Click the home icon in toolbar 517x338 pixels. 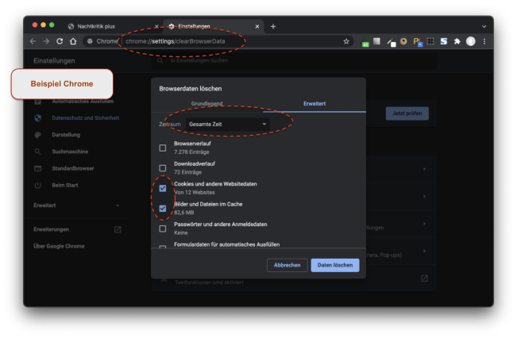tap(73, 41)
